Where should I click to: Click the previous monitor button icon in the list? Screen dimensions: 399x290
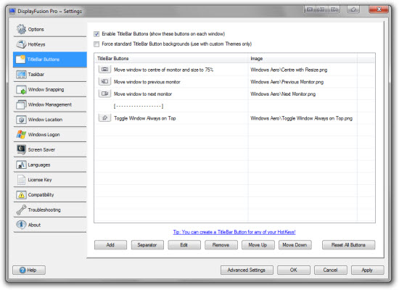(x=104, y=81)
